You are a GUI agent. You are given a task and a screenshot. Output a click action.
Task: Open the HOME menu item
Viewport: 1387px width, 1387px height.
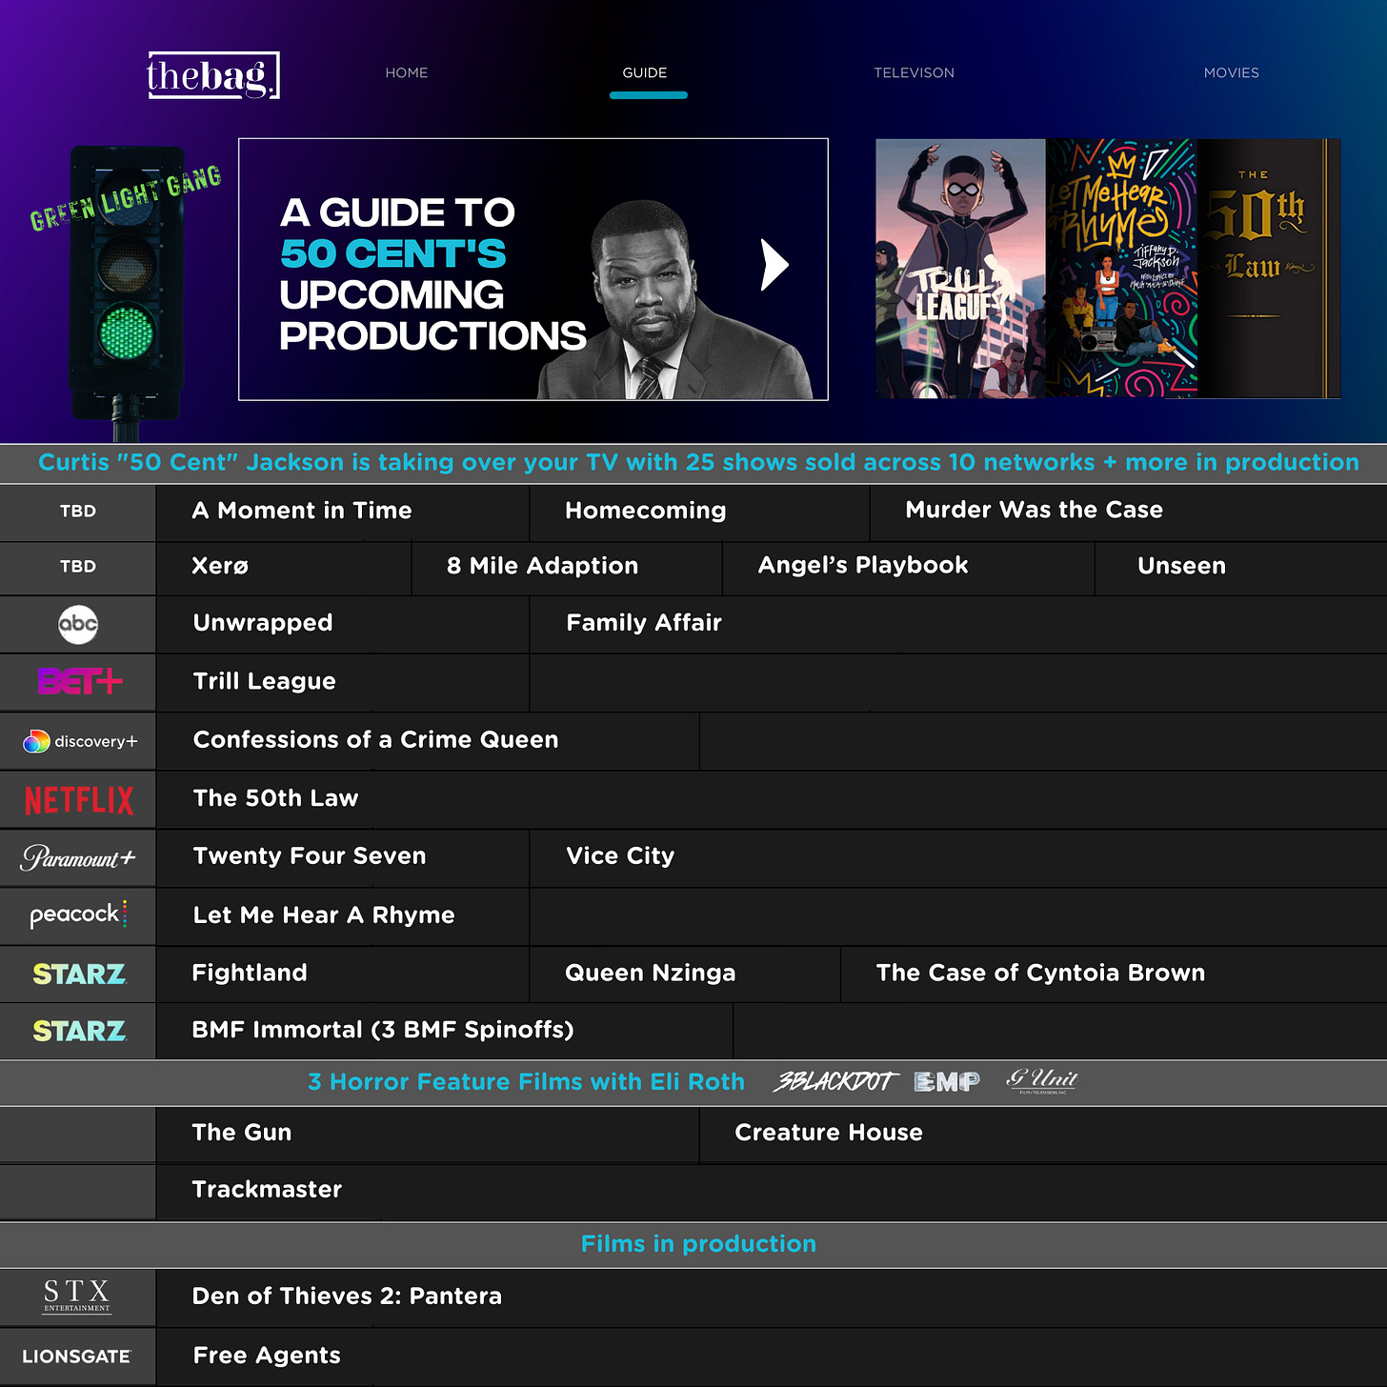(x=407, y=72)
